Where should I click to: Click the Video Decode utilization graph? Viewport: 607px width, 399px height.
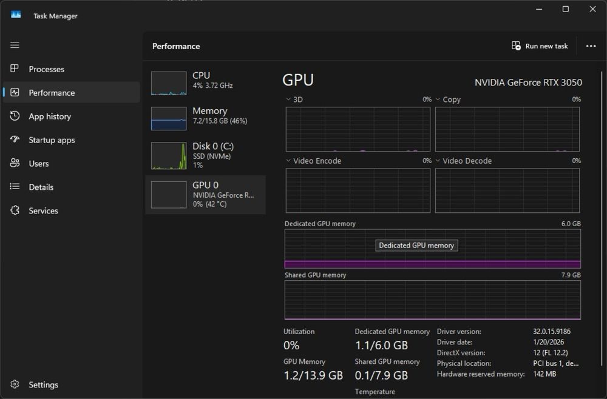pos(507,190)
